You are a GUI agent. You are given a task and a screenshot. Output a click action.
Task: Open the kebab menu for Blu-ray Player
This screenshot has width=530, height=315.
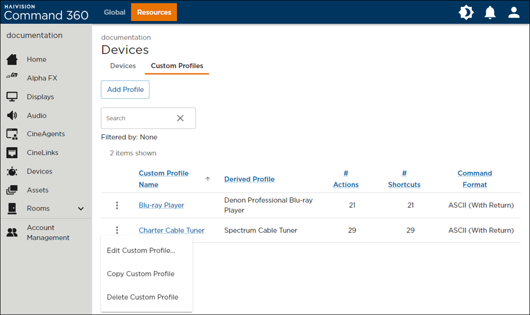117,206
